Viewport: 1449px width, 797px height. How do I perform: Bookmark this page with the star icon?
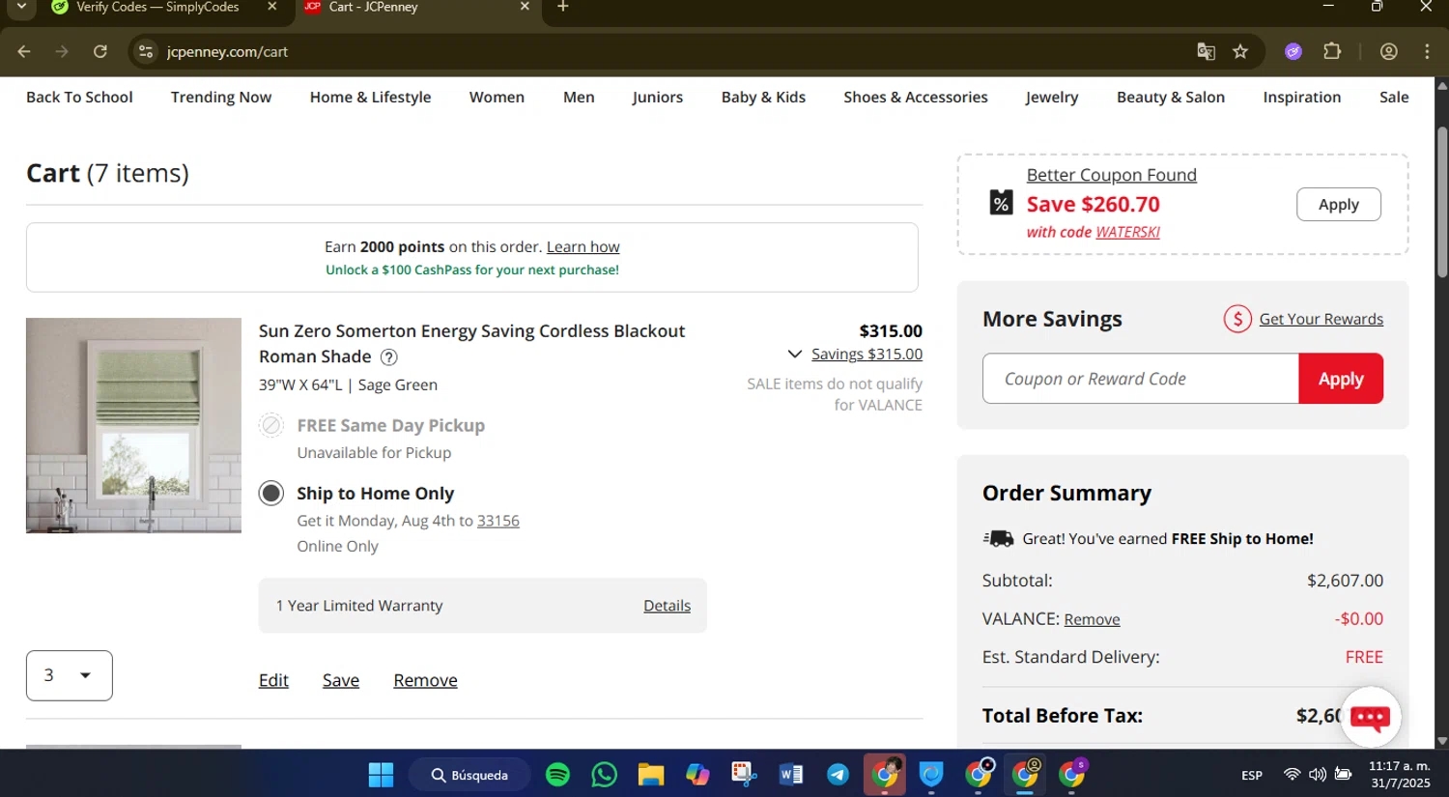[x=1240, y=52]
